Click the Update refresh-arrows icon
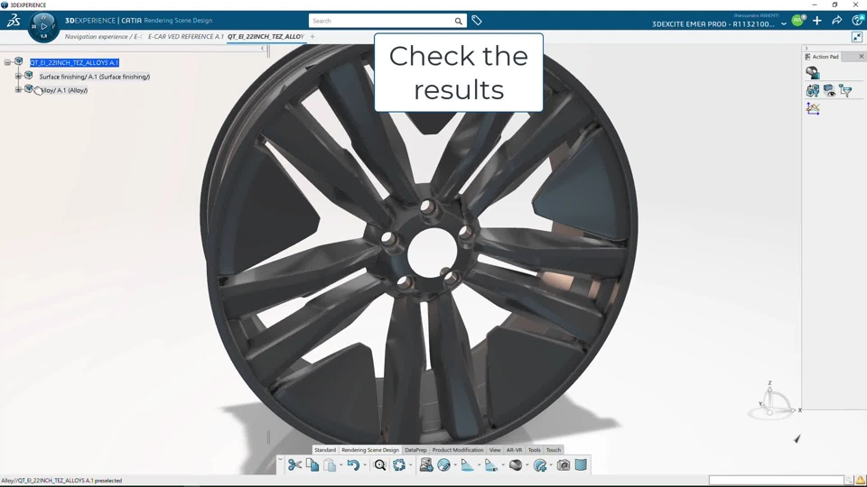867x487 pixels. pyautogui.click(x=399, y=465)
